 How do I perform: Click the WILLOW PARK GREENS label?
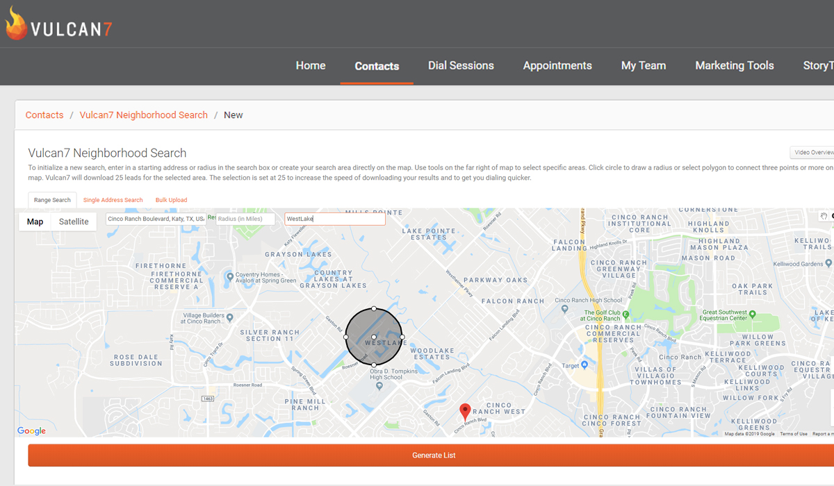tap(758, 340)
